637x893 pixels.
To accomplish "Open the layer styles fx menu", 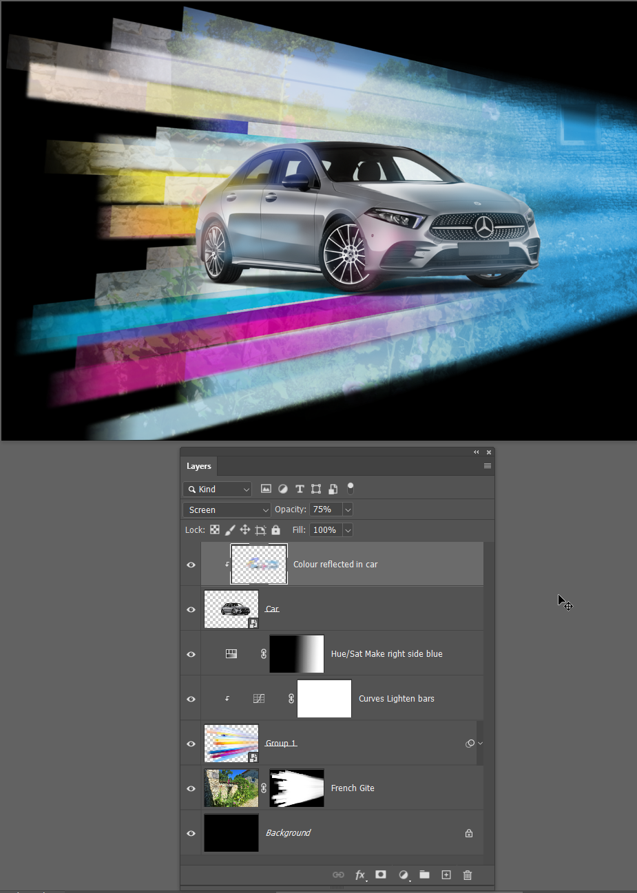I will pyautogui.click(x=360, y=874).
